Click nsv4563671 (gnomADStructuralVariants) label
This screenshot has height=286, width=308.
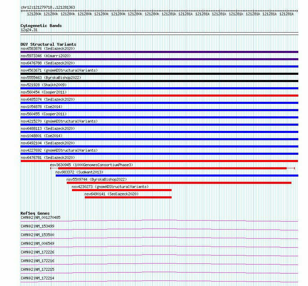point(59,70)
